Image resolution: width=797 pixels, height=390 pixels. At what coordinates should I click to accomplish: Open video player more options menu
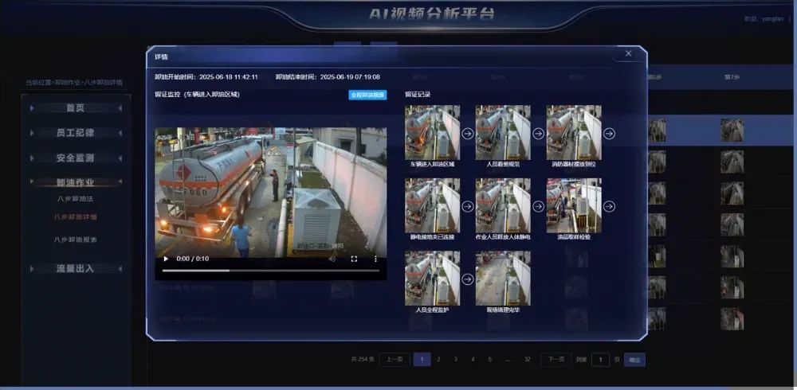[x=375, y=259]
